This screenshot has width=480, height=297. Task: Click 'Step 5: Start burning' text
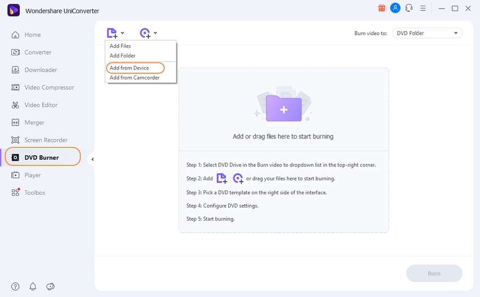(210, 219)
